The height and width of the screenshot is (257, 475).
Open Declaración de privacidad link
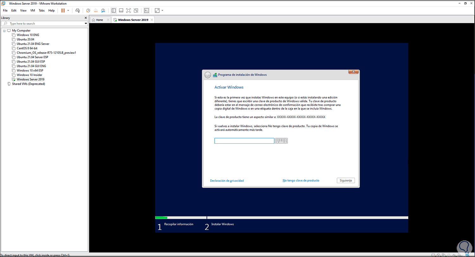[x=227, y=181]
